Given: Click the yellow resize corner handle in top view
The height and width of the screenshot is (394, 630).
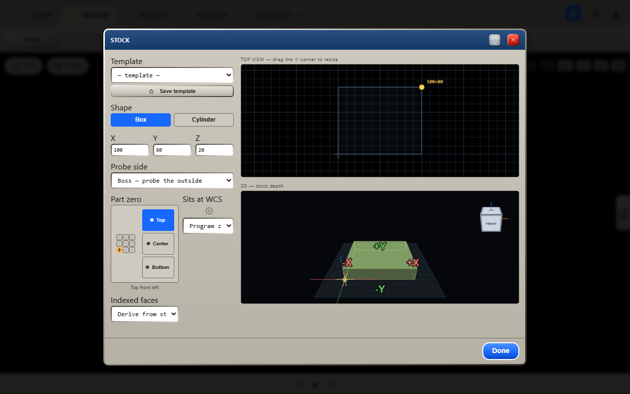Looking at the screenshot, I should [x=422, y=87].
